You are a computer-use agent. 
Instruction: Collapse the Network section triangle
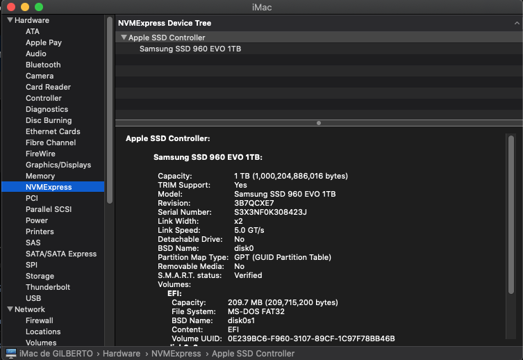point(10,309)
